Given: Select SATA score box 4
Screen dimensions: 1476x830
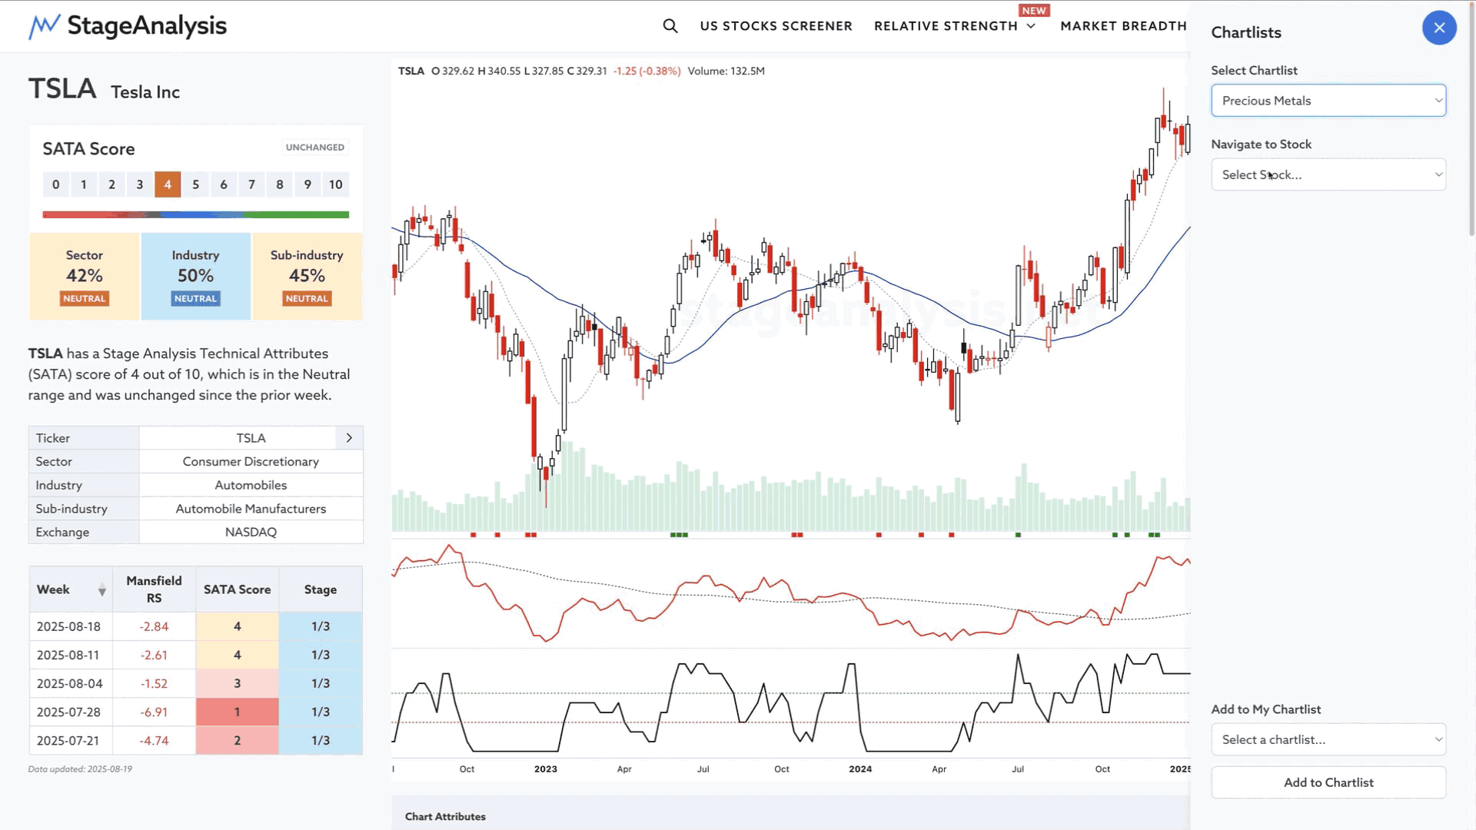Looking at the screenshot, I should [168, 184].
